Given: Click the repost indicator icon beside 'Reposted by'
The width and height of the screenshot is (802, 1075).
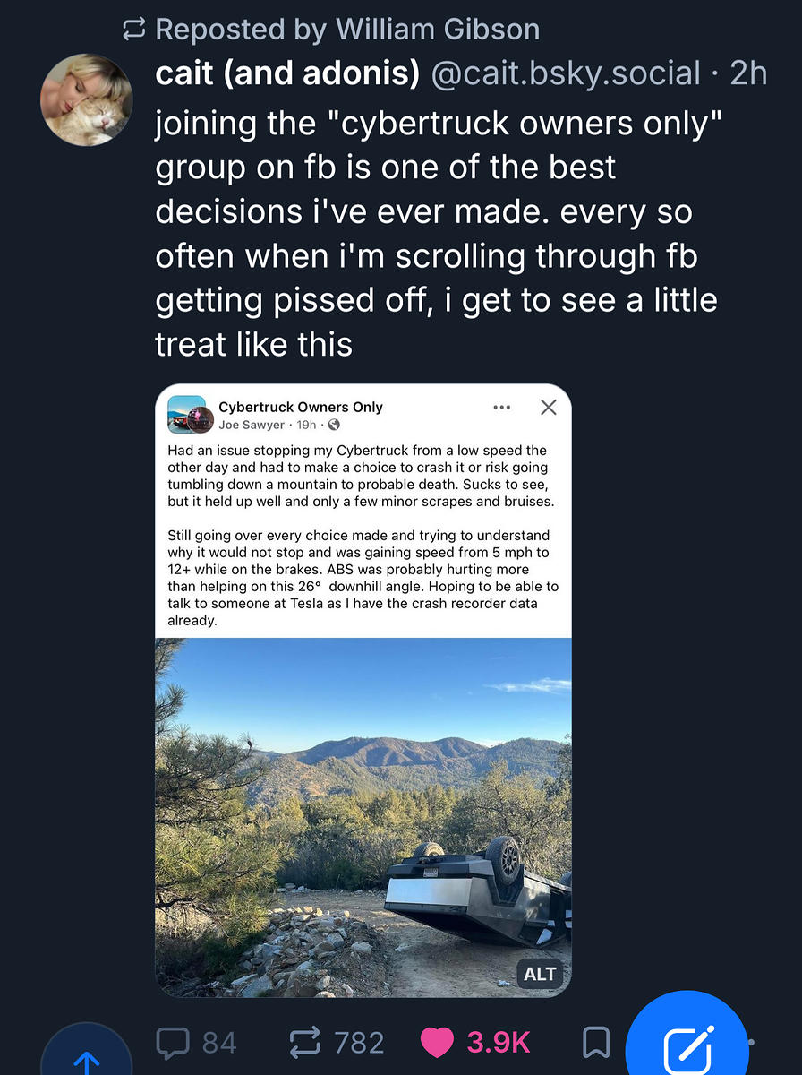Looking at the screenshot, I should tap(133, 30).
